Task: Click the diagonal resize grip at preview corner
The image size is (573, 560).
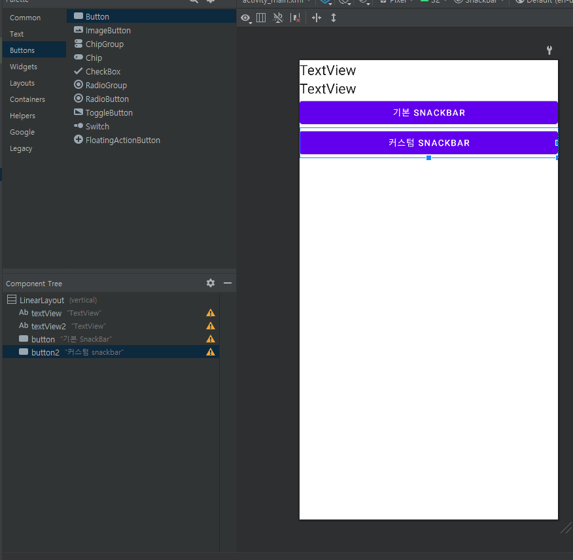Action: tap(566, 528)
